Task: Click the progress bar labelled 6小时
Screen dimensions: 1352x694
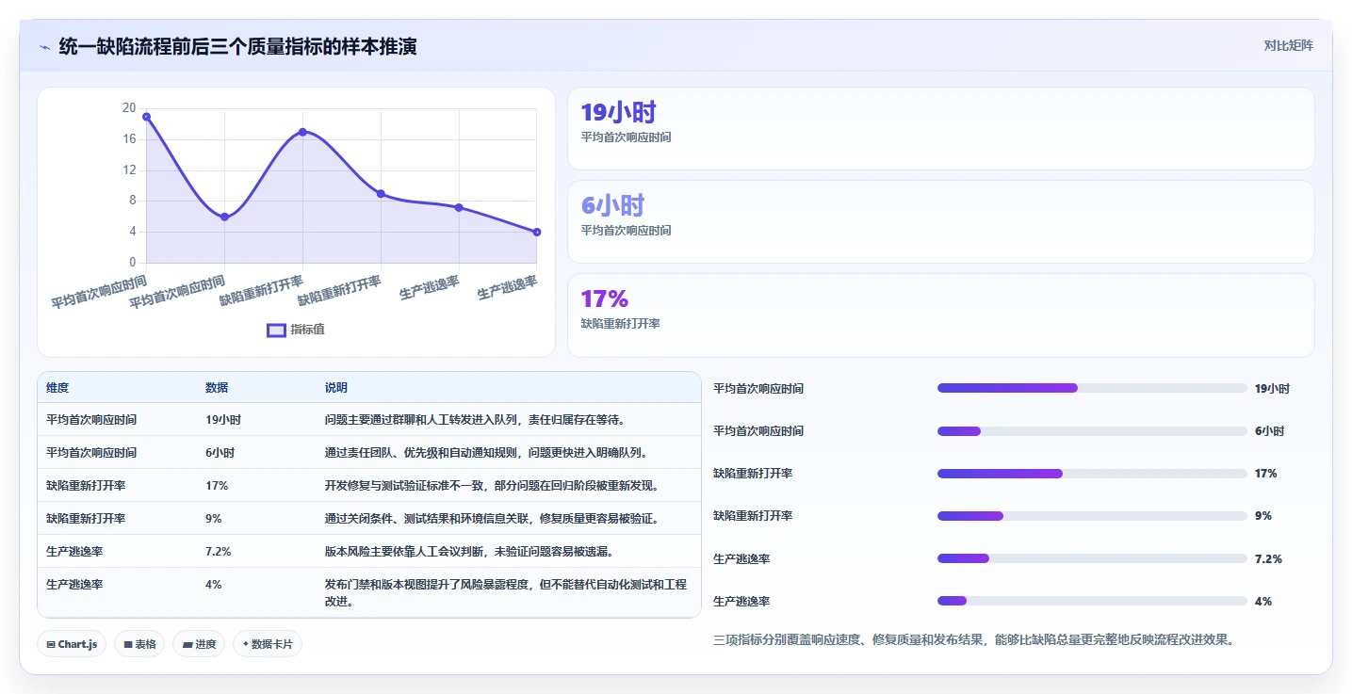Action: (1092, 431)
